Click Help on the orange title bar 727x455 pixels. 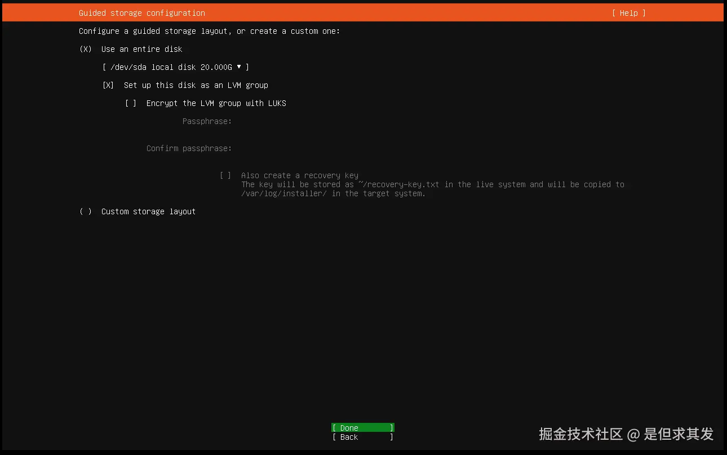click(628, 12)
